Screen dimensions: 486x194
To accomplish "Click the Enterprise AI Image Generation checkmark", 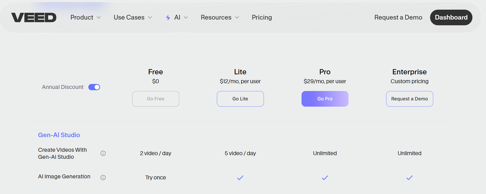I will [409, 177].
